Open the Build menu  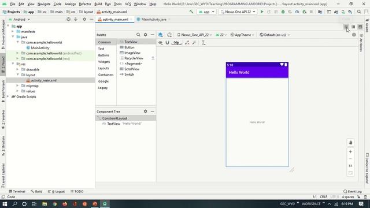[x=98, y=4]
